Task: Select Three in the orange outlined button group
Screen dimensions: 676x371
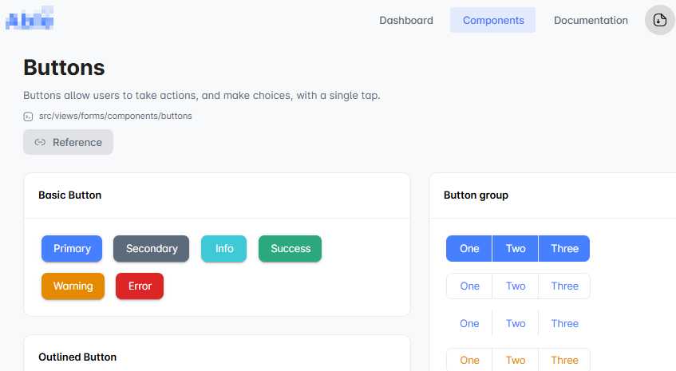Action: 564,360
